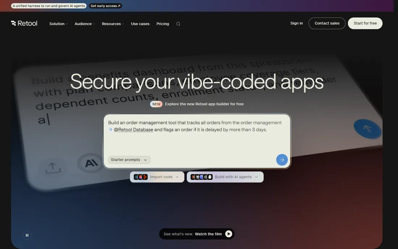Play the film with the white play icon
Screen dimensions: 398x249
pos(228,234)
